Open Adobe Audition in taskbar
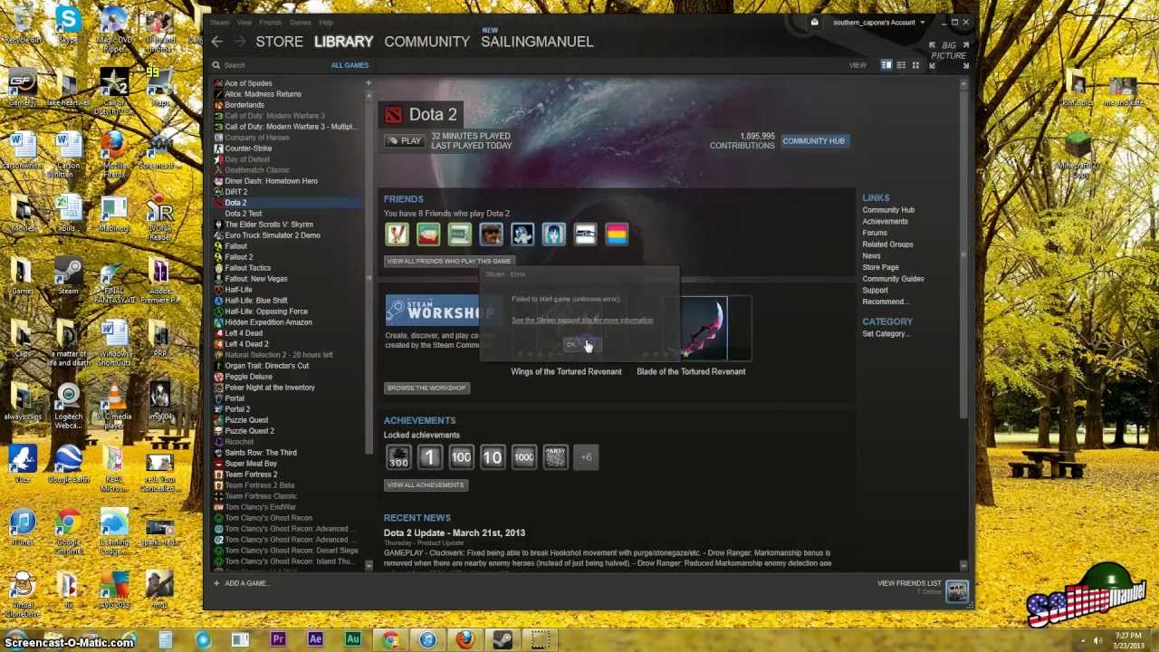 point(352,640)
